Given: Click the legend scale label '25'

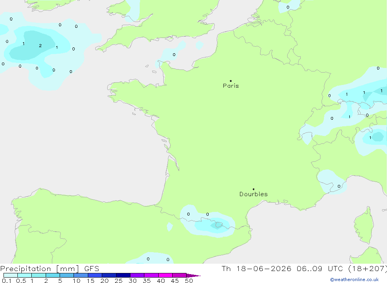Looking at the screenshot, I should (x=118, y=281).
